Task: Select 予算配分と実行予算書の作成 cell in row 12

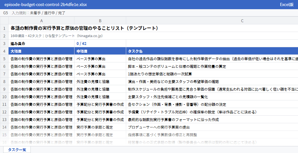Action: (100, 112)
